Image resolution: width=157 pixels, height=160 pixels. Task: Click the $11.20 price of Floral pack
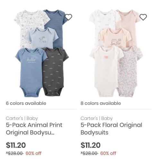click(91, 145)
